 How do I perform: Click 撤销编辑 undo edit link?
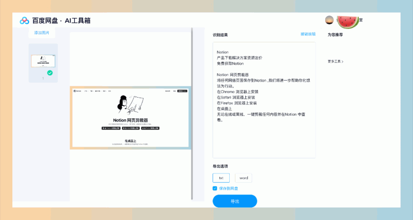pyautogui.click(x=308, y=34)
